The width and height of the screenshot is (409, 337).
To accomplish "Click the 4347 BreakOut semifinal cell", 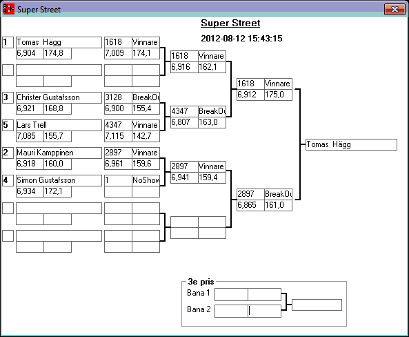I will click(x=184, y=111).
